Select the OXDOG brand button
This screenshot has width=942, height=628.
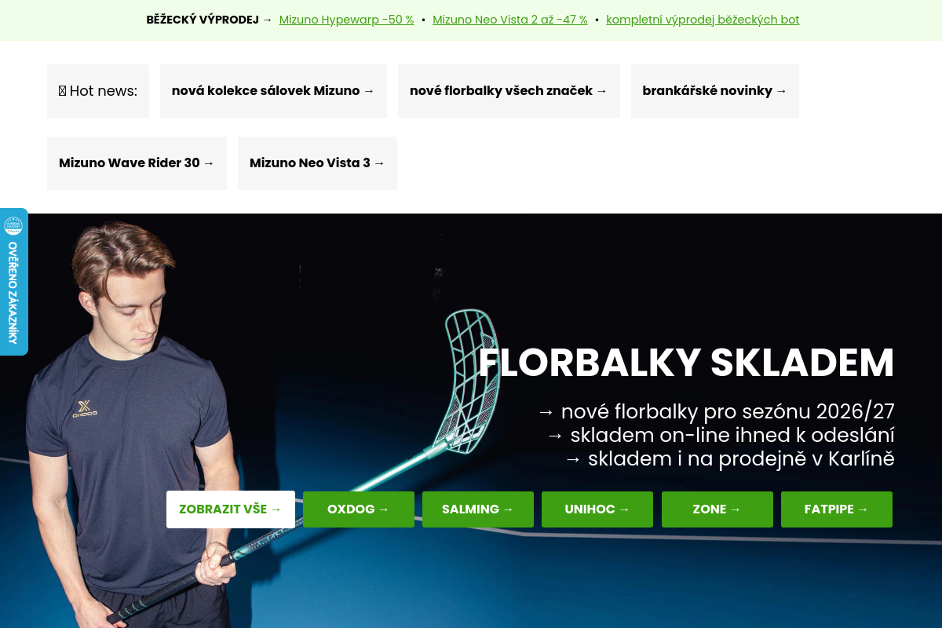359,509
